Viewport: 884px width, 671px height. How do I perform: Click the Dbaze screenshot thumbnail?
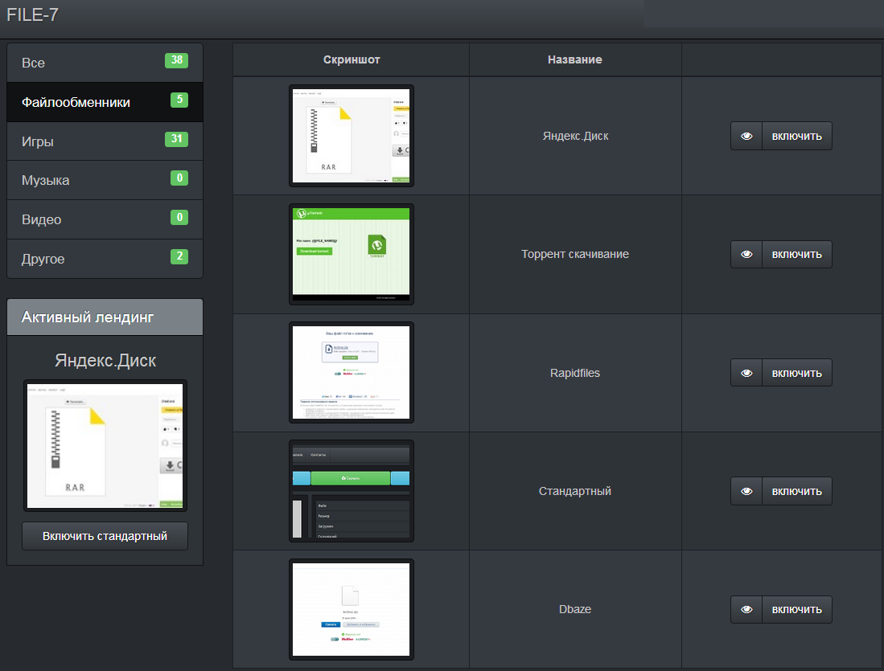coord(351,609)
